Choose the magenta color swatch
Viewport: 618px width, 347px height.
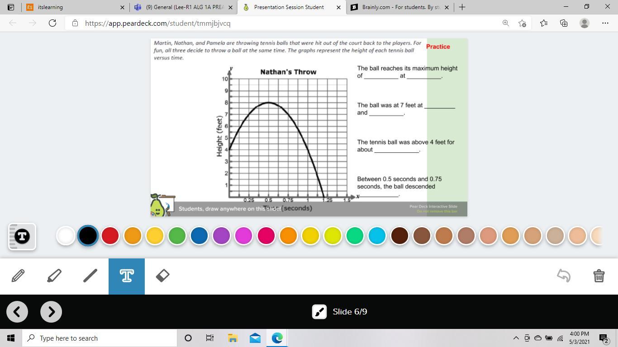click(243, 235)
